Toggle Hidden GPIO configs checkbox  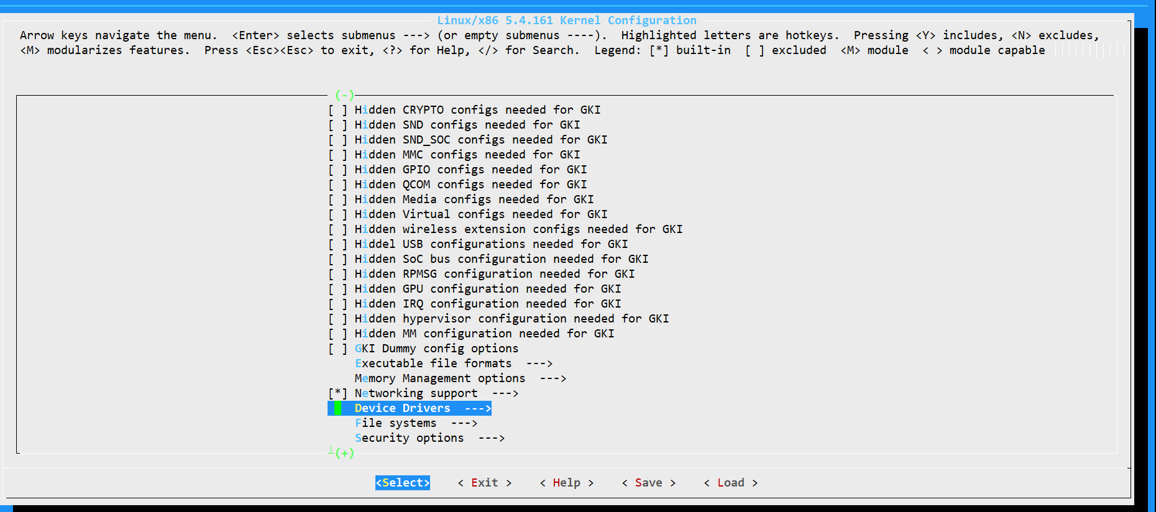[337, 170]
